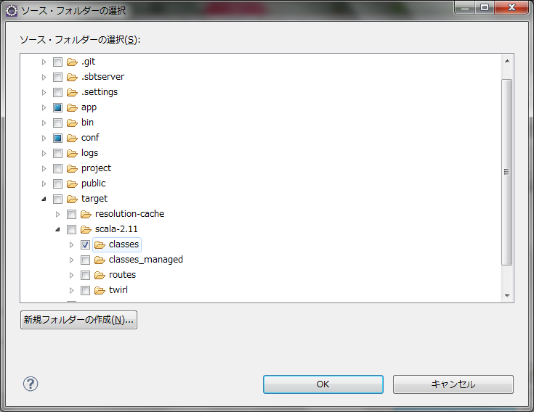Image resolution: width=534 pixels, height=412 pixels.
Task: Close the dialog window
Action: click(511, 7)
